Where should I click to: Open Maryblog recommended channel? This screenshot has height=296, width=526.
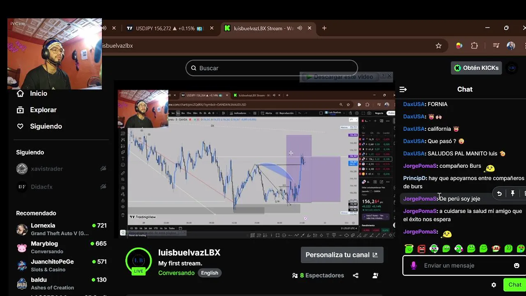(x=61, y=247)
